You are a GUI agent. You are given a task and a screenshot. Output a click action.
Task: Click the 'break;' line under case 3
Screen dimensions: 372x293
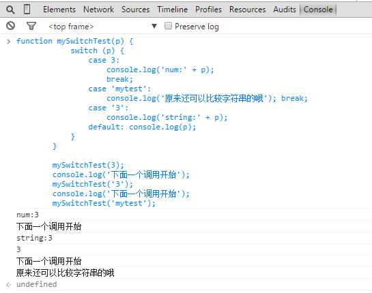pos(119,79)
